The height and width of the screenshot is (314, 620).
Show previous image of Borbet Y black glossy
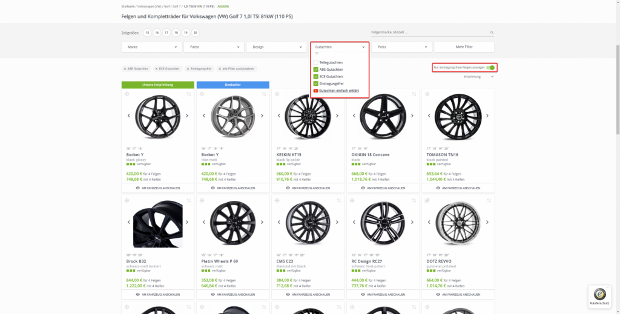click(x=129, y=116)
